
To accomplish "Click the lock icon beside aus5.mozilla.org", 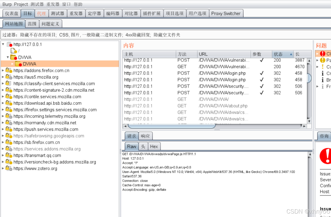I will click(9, 77).
